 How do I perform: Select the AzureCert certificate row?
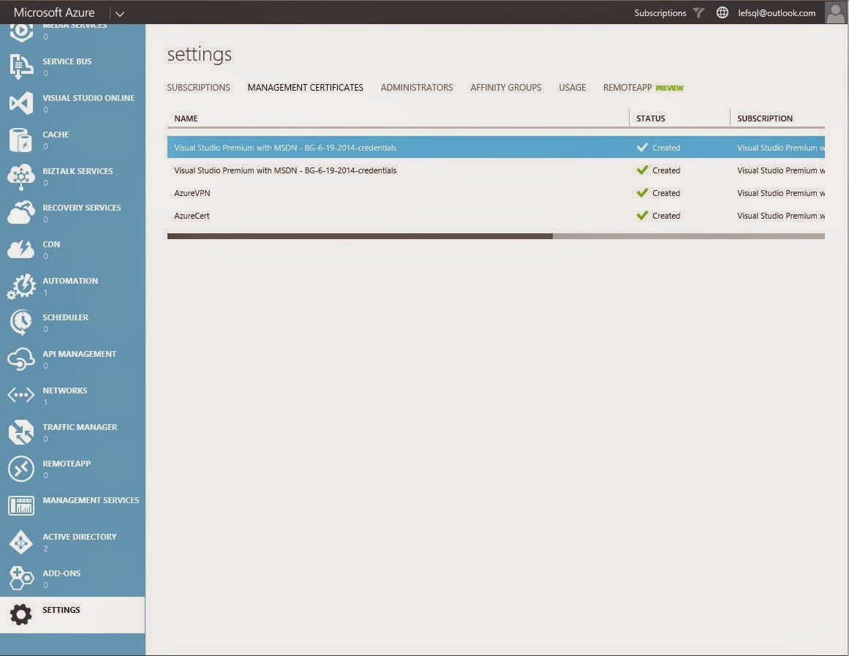coord(496,216)
